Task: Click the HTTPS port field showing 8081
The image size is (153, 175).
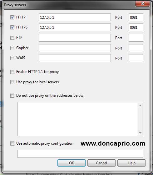Action: (136, 28)
